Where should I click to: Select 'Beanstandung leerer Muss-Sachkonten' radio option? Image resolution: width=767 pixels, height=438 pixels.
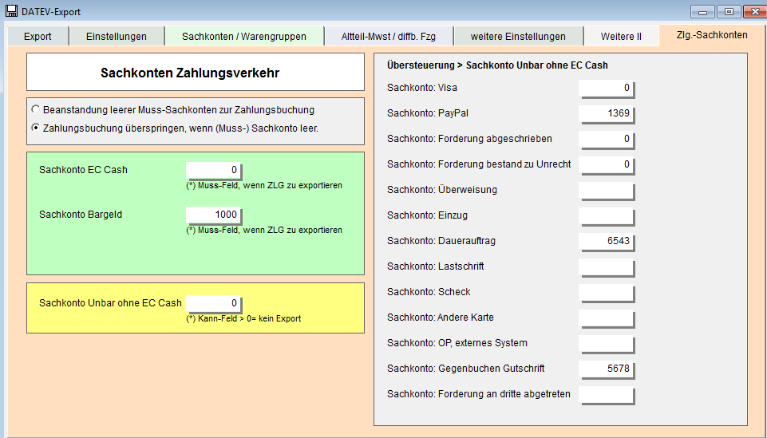pos(35,109)
